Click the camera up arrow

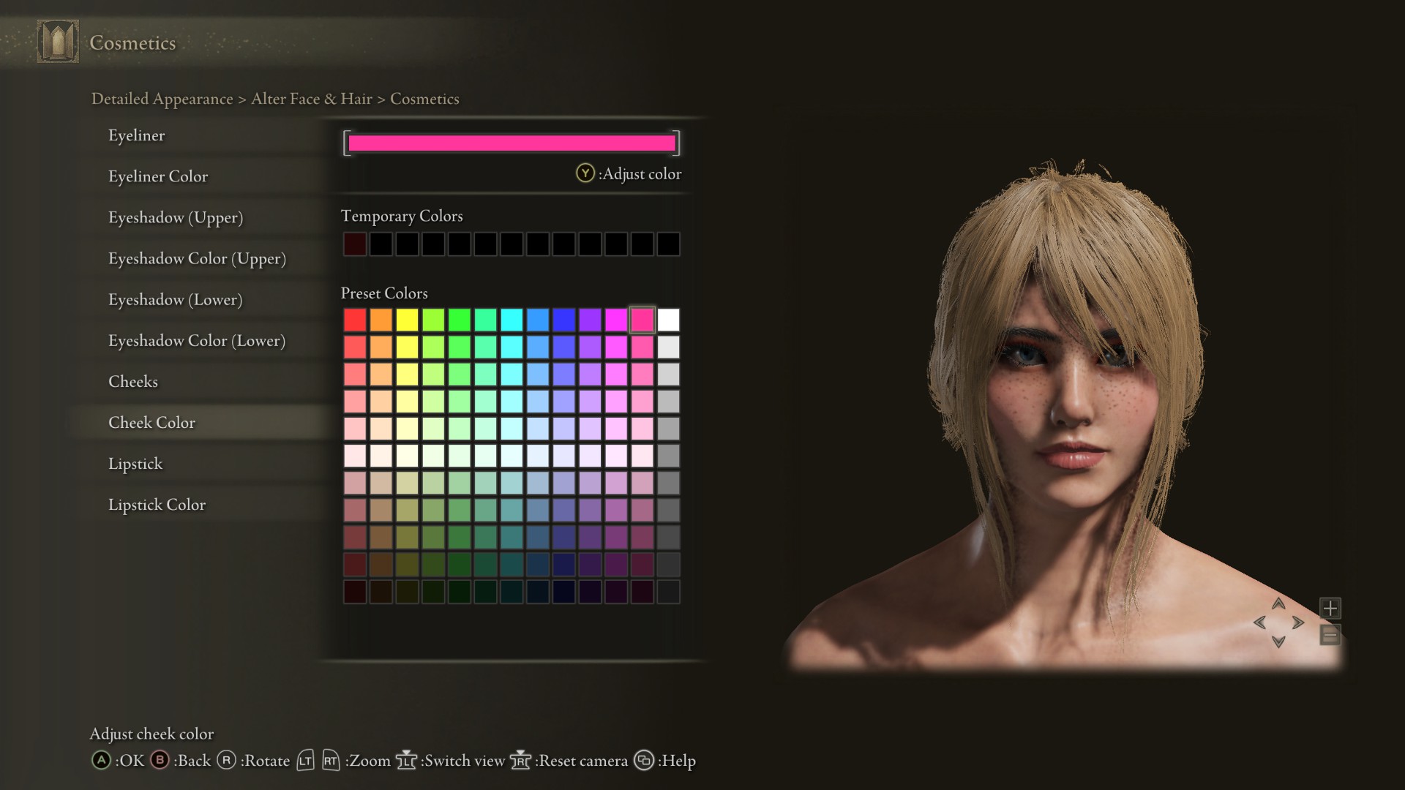click(1278, 603)
